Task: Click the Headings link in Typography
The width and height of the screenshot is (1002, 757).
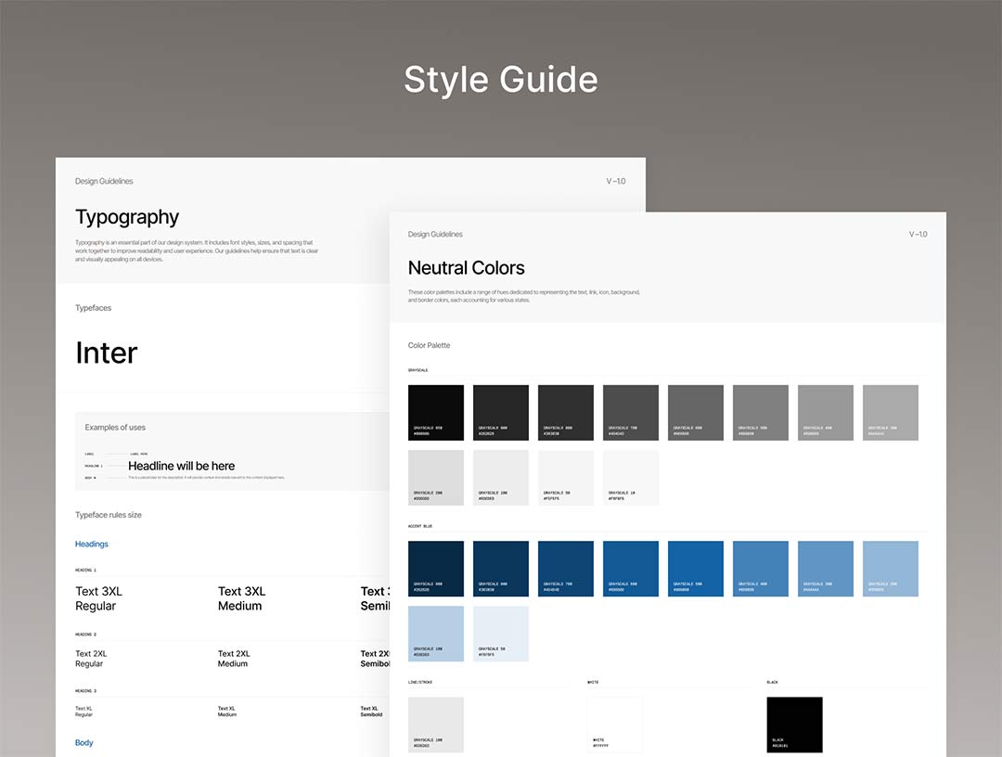Action: [x=92, y=545]
